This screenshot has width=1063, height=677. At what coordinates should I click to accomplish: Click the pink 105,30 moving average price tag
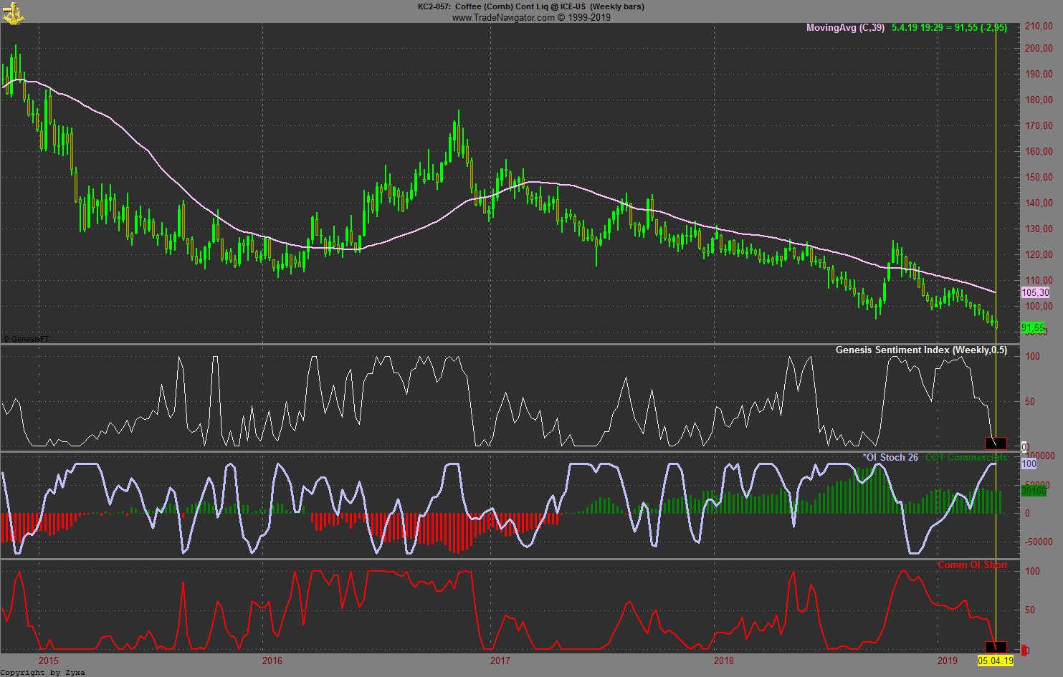click(x=1035, y=292)
